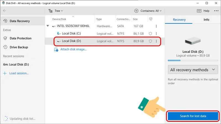Open Help from the book icon
The width and height of the screenshot is (221, 124).
coord(203,11)
